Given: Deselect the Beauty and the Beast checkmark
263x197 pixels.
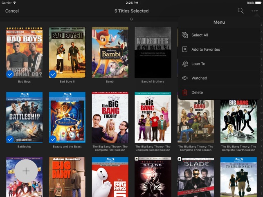Looking at the screenshot, I should click(x=53, y=139).
